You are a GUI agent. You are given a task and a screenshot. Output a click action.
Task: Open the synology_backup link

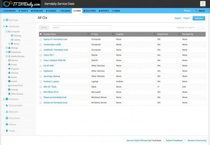[x=52, y=76]
